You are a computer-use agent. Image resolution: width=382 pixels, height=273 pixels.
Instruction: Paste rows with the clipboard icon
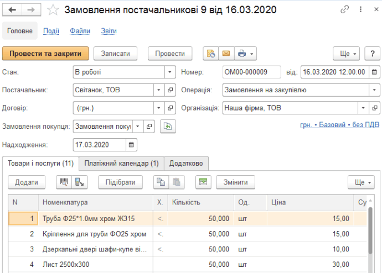pos(177,182)
